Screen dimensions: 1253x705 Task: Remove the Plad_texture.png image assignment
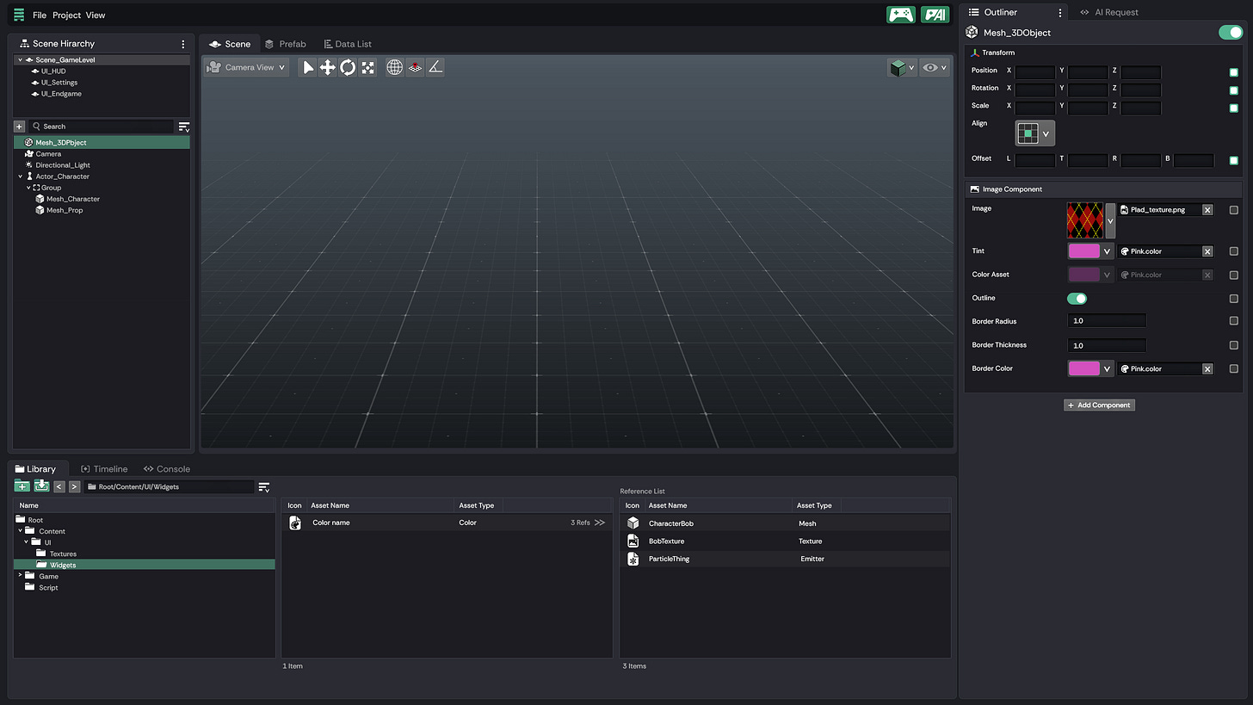pos(1207,210)
